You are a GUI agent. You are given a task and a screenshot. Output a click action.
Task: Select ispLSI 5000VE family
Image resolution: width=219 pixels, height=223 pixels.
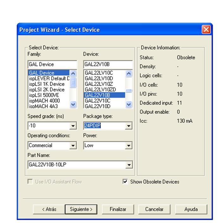click(49, 95)
